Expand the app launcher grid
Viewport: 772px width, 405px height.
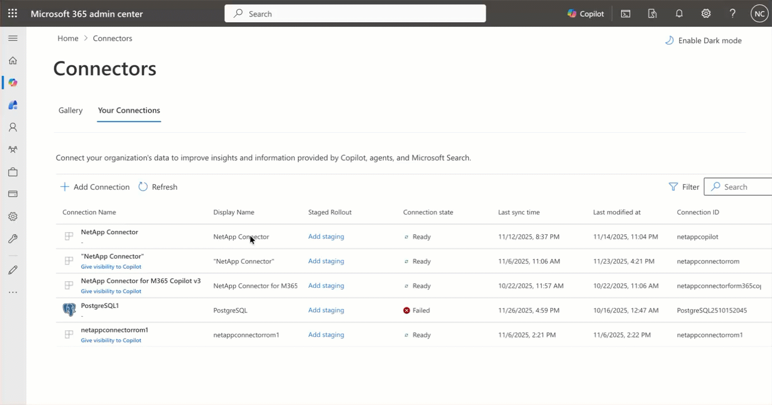(x=12, y=13)
